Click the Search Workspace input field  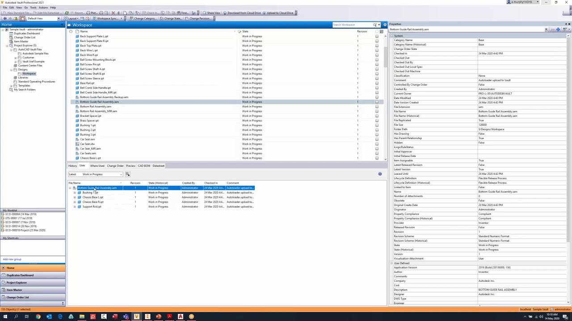(353, 25)
